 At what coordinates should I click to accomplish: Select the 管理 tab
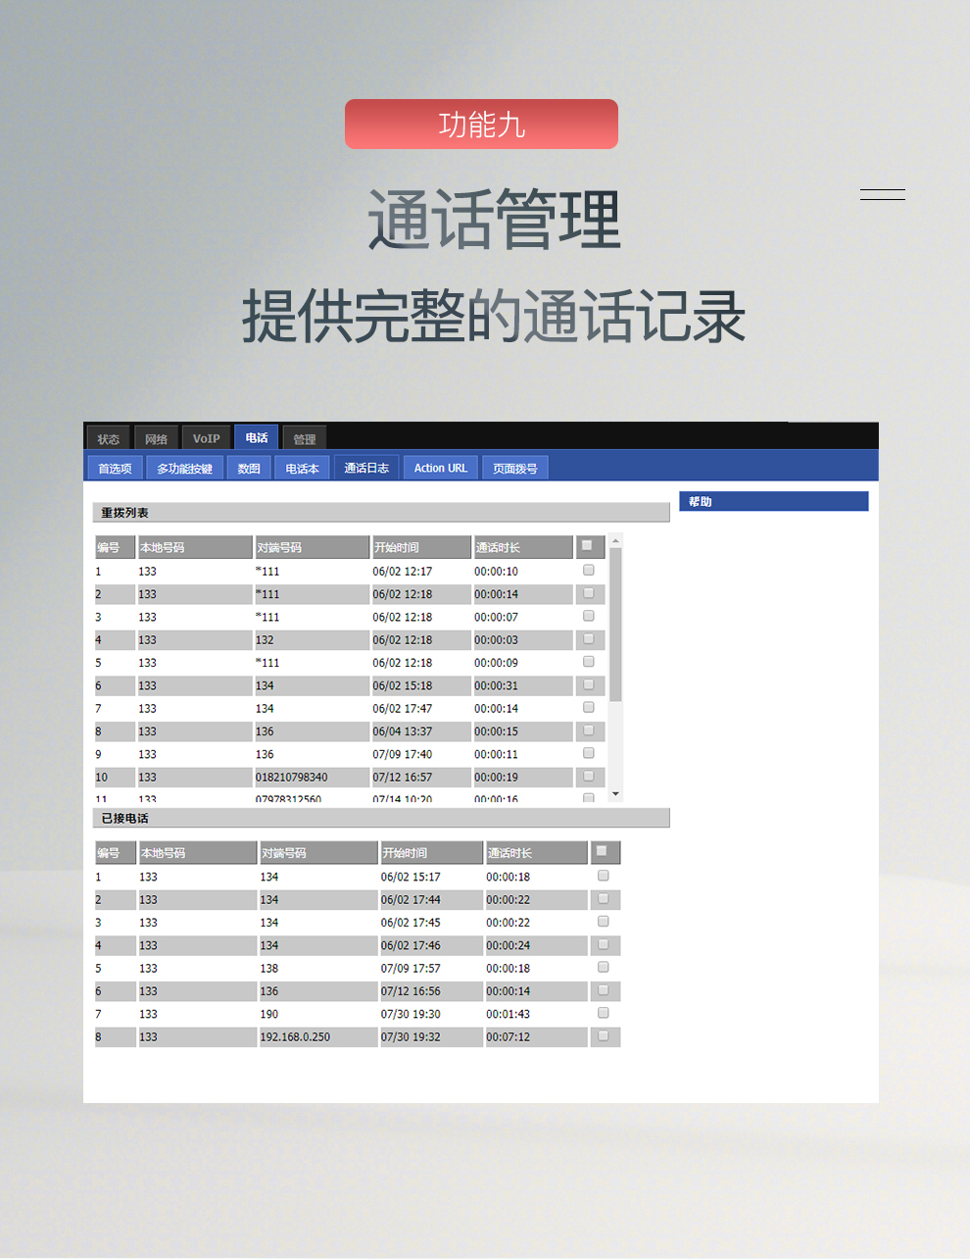coord(305,439)
